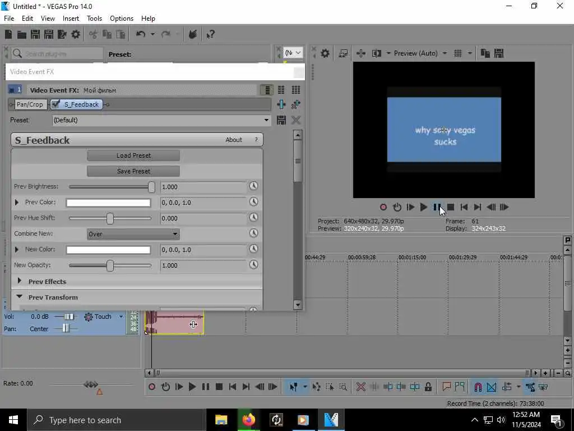
Task: Click the S_Feedback About link
Action: pos(234,140)
